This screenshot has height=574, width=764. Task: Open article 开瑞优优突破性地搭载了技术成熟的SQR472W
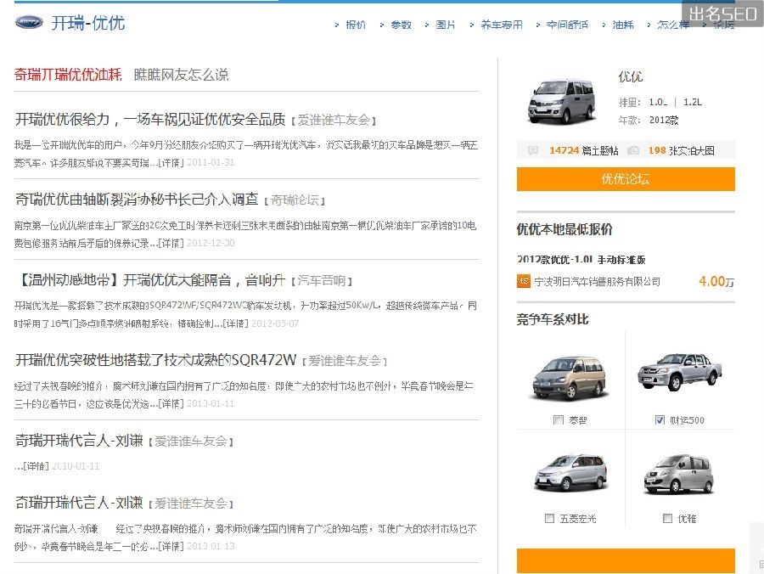(x=156, y=360)
